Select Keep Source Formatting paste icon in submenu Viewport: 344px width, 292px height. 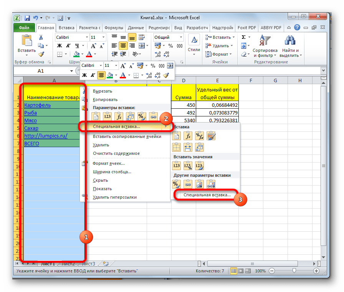click(x=211, y=135)
